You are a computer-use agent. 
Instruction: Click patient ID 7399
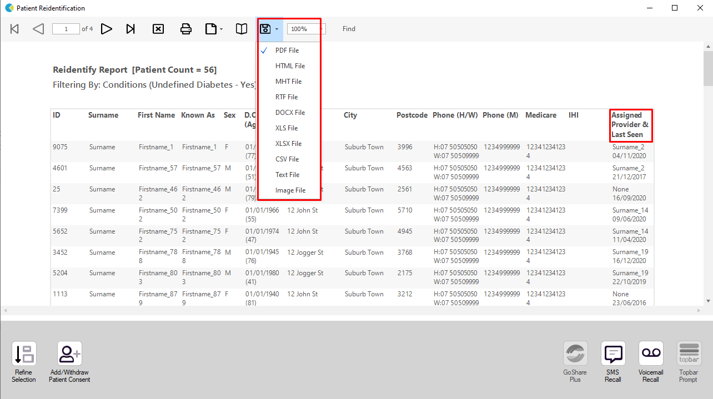61,210
